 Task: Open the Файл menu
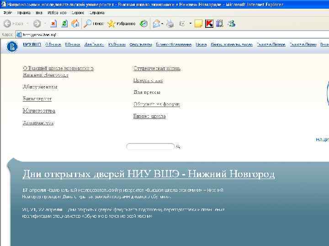(x=8, y=13)
